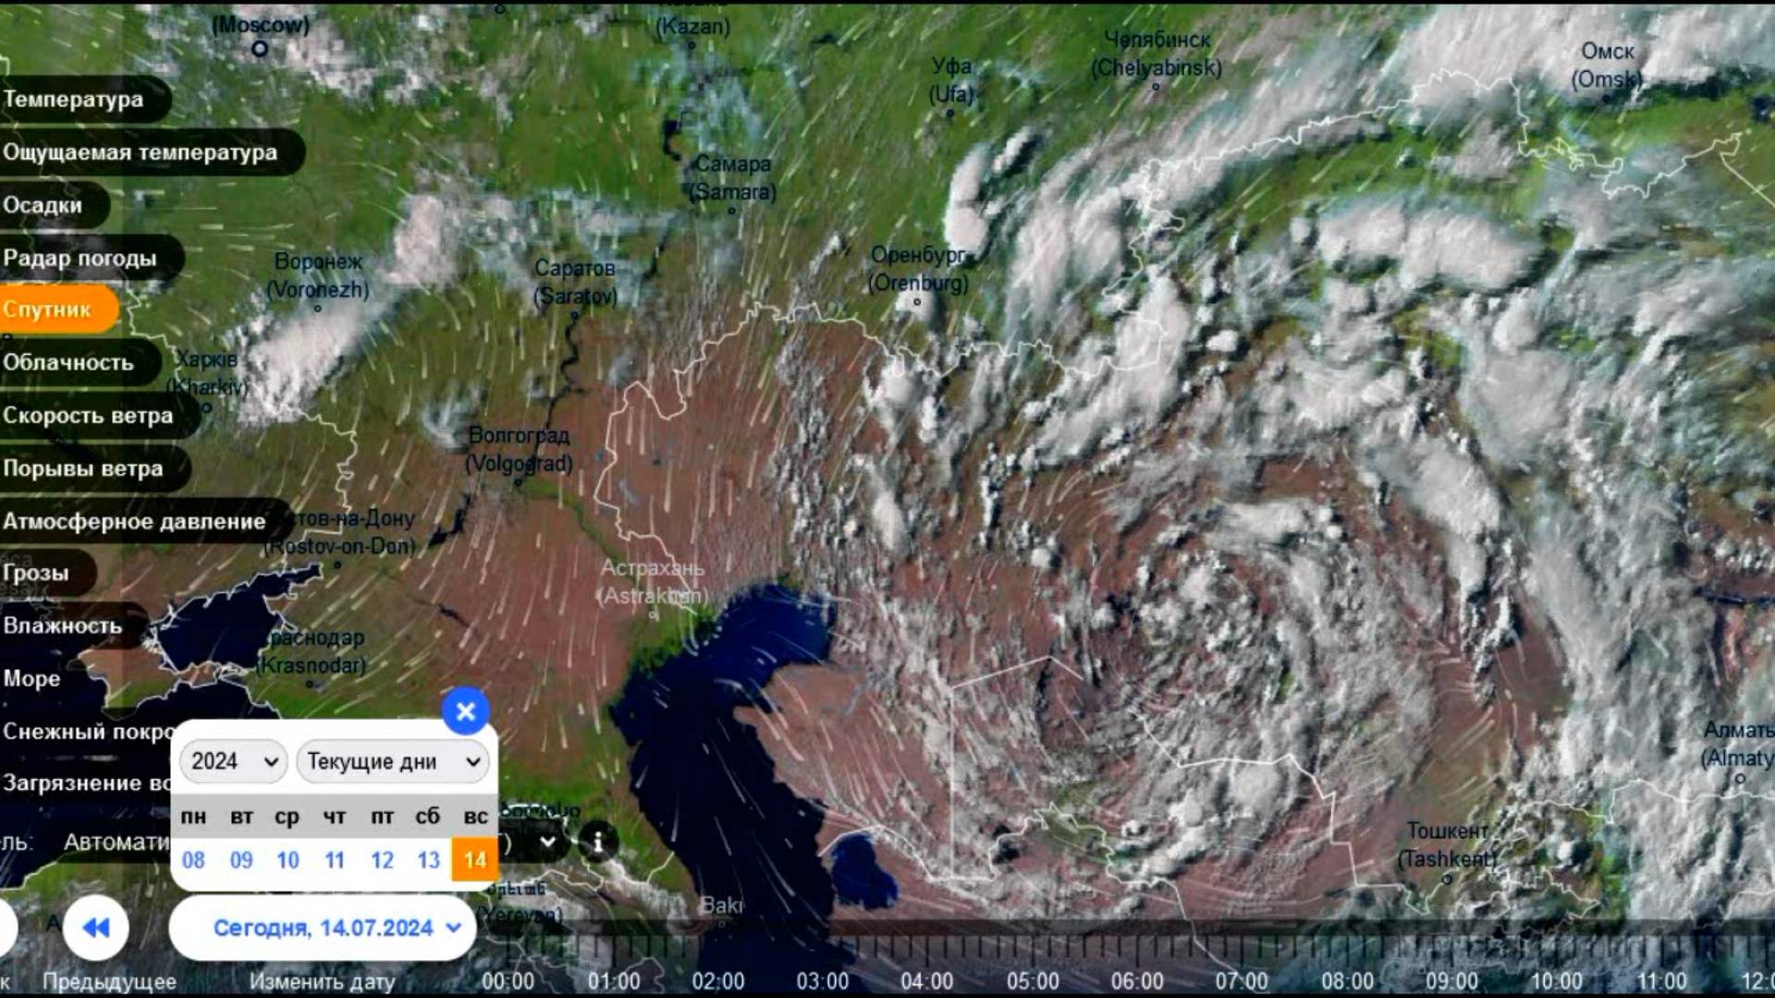1775x998 pixels.
Task: Close the date picker popup
Action: (x=465, y=711)
